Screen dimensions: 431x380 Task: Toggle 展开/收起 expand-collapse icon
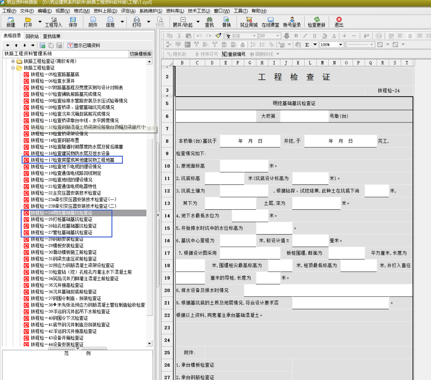point(183,20)
